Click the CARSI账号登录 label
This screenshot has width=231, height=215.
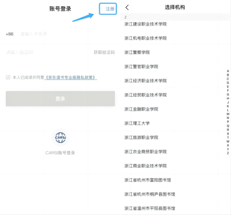(60, 153)
